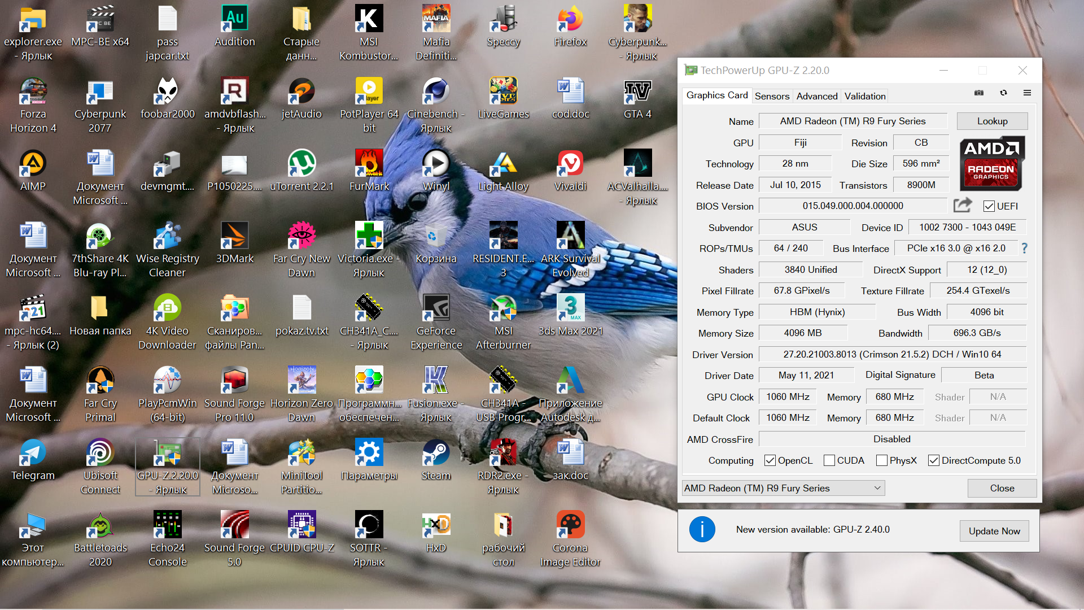
Task: Click the Update Now button
Action: pos(994,531)
